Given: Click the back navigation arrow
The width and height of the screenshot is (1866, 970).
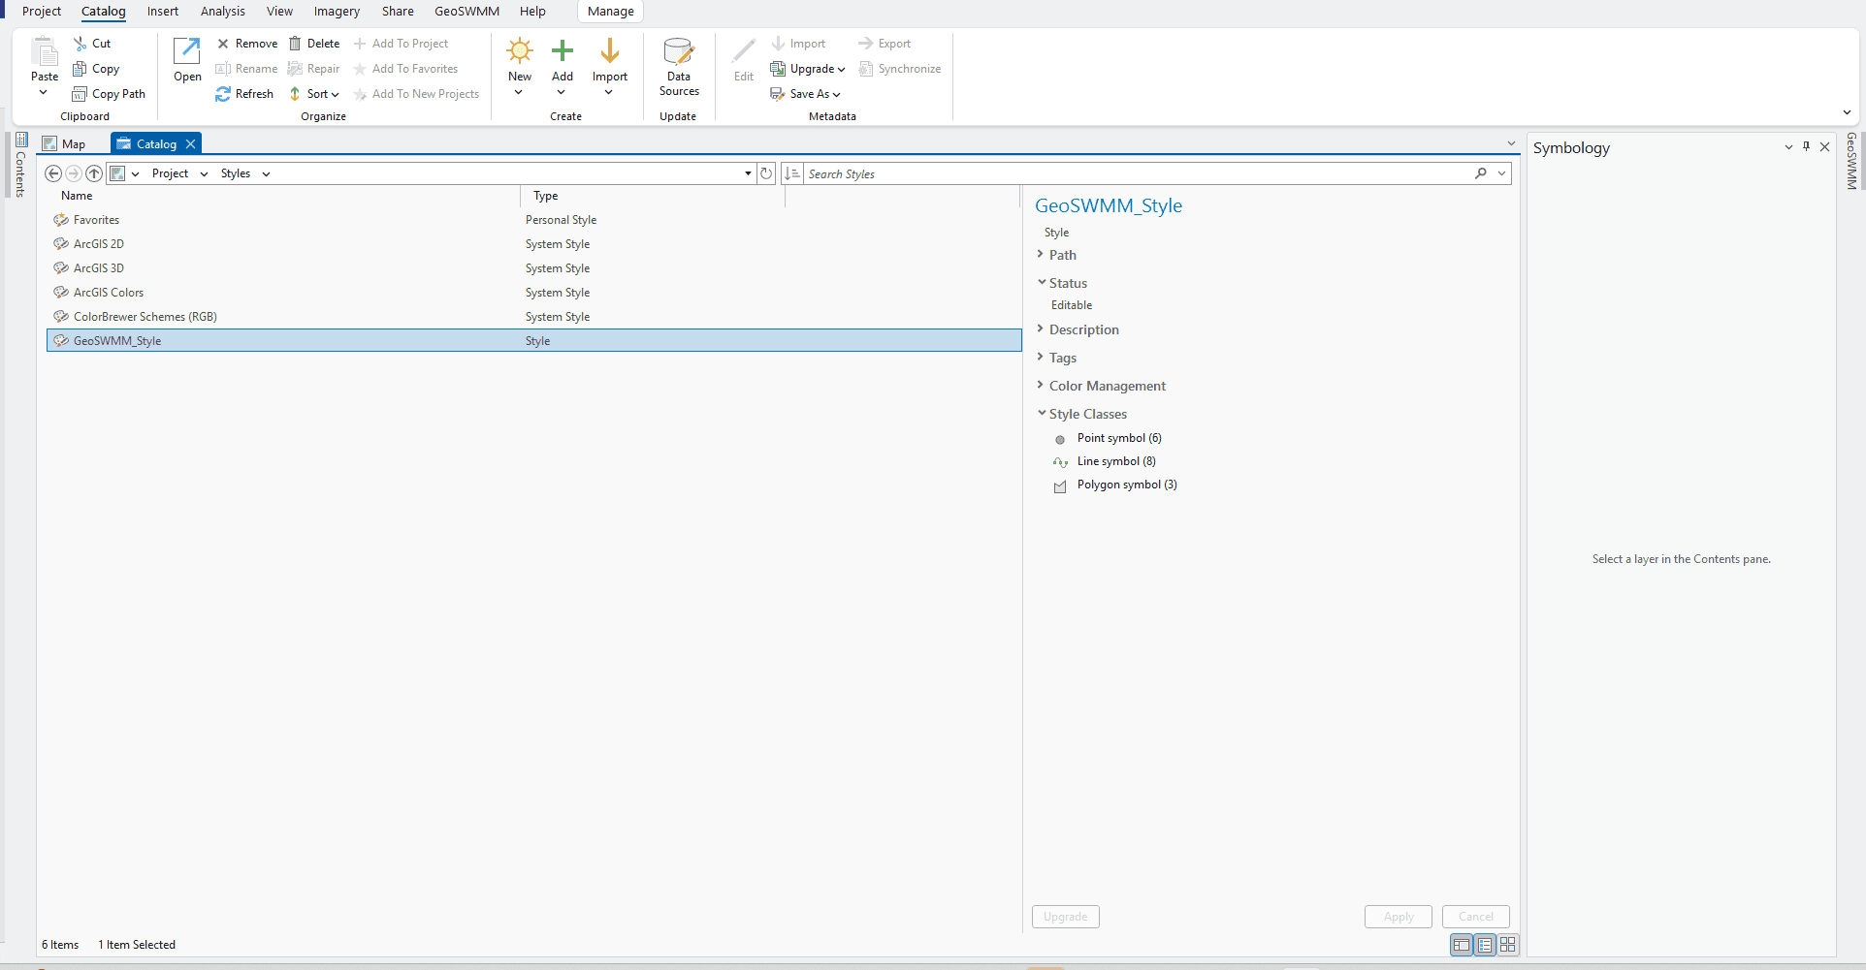Looking at the screenshot, I should 53,173.
